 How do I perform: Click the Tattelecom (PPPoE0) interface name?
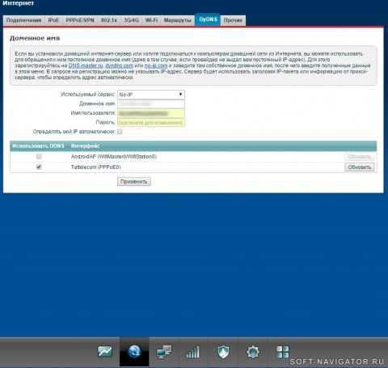click(x=95, y=167)
